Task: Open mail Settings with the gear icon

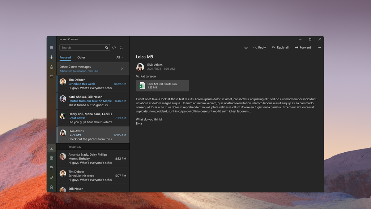Action: 51,187
